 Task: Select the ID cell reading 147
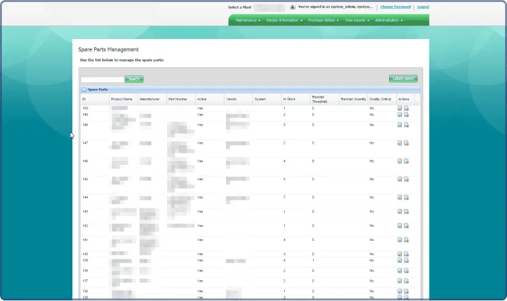click(x=85, y=143)
